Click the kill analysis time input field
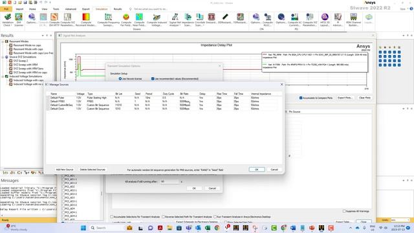 pos(169,182)
